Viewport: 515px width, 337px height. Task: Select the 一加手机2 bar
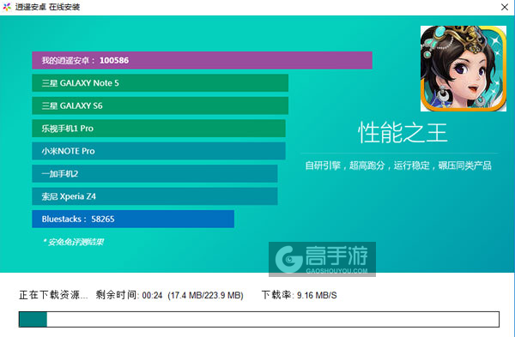coord(154,173)
